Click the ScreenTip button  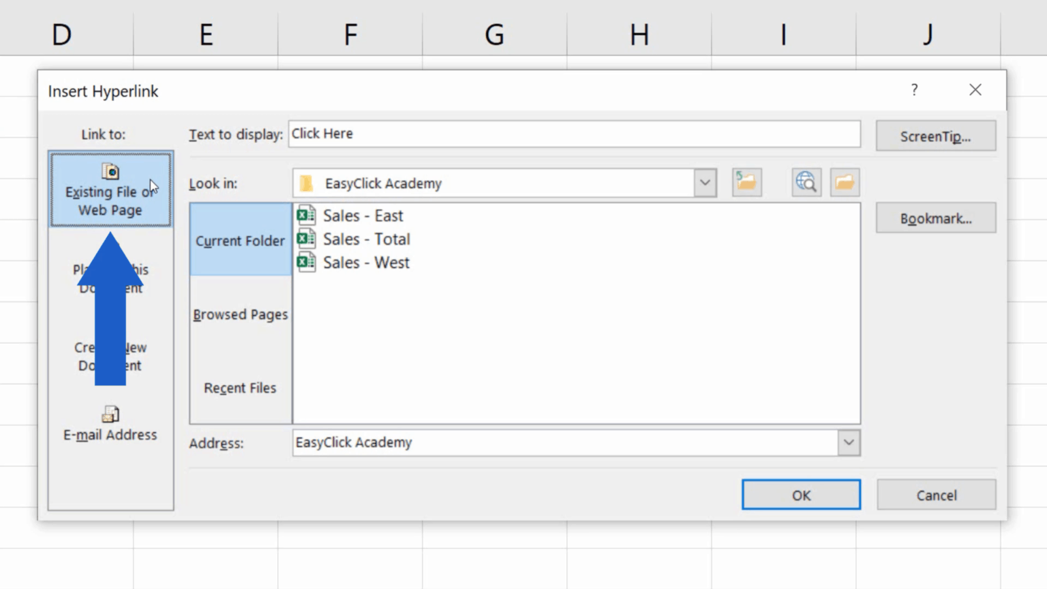tap(935, 136)
